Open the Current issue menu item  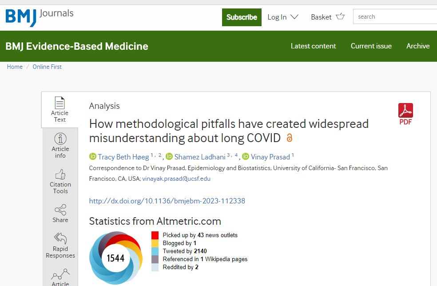[x=371, y=46]
